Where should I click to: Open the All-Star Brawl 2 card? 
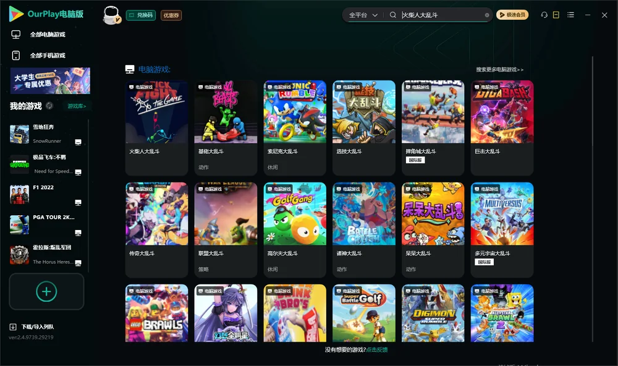pyautogui.click(x=502, y=313)
